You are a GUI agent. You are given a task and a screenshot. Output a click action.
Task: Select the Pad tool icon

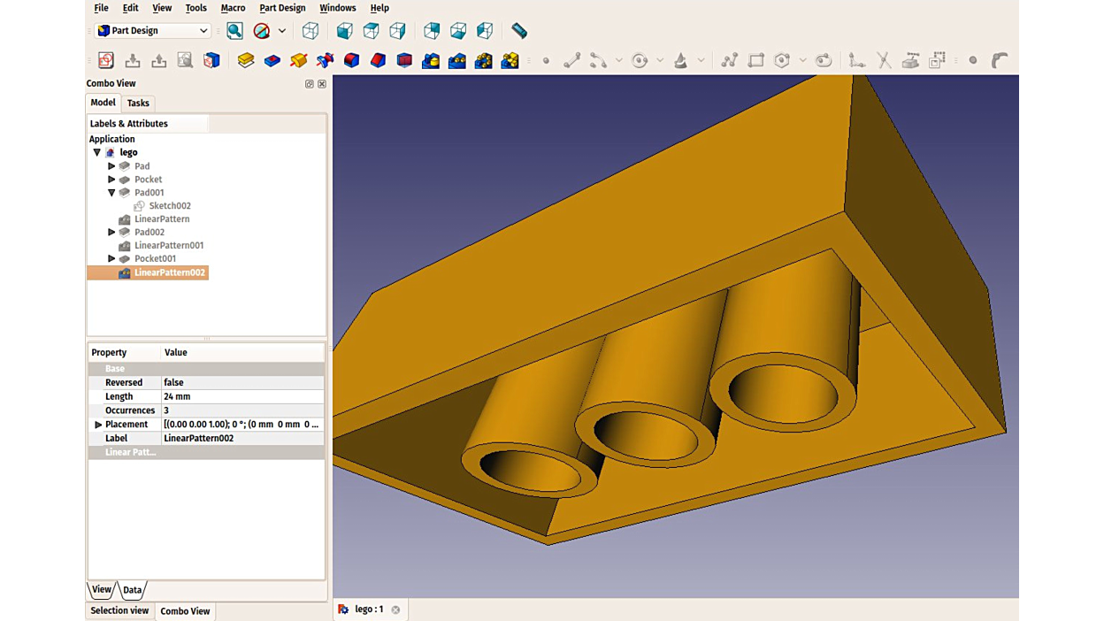[x=246, y=60]
